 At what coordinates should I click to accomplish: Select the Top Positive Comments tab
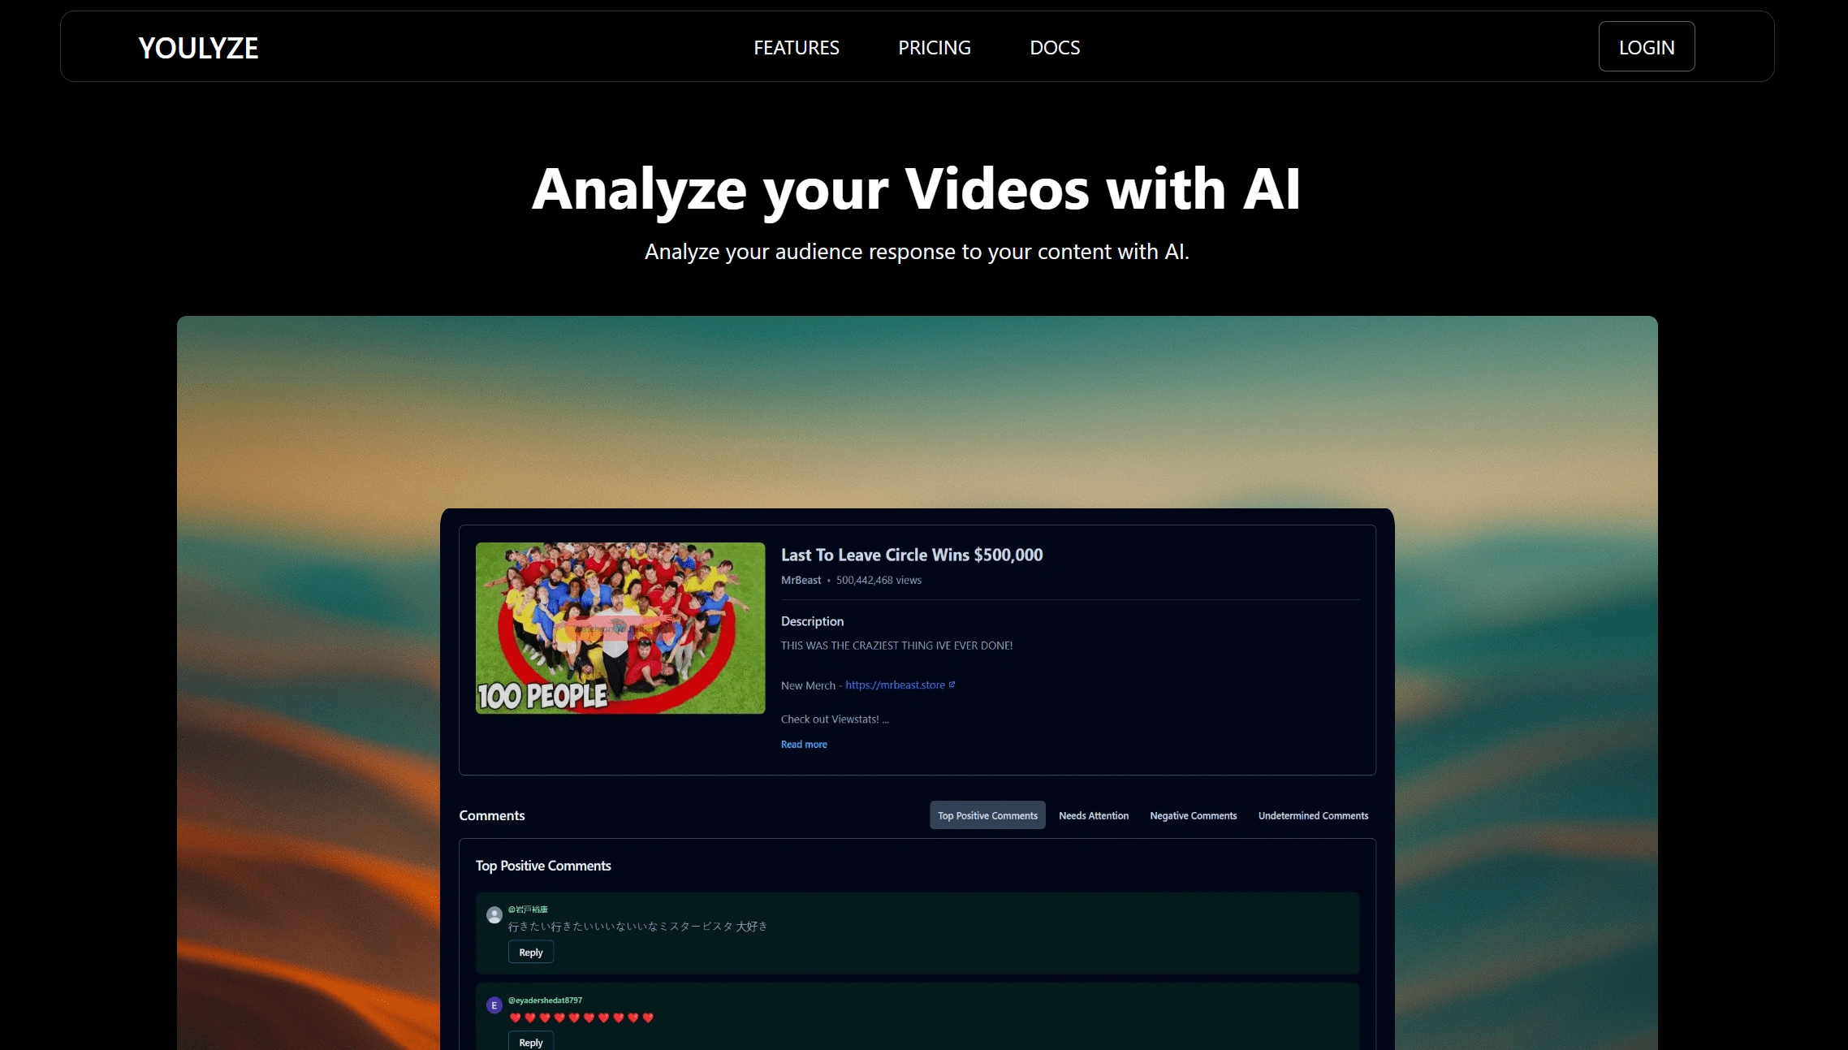pyautogui.click(x=987, y=815)
